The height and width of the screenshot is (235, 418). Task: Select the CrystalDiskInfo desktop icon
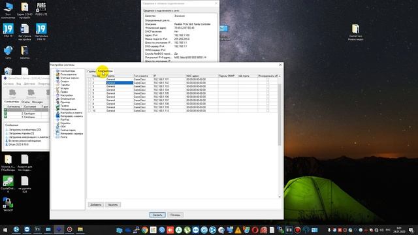(x=8, y=184)
